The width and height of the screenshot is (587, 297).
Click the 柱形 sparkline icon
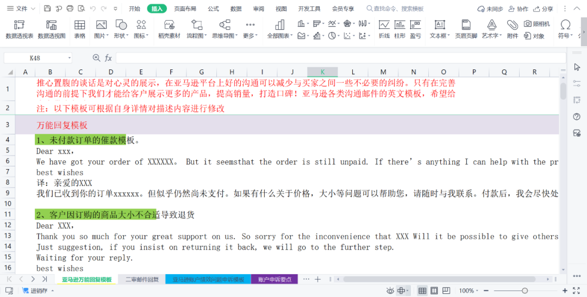(400, 29)
